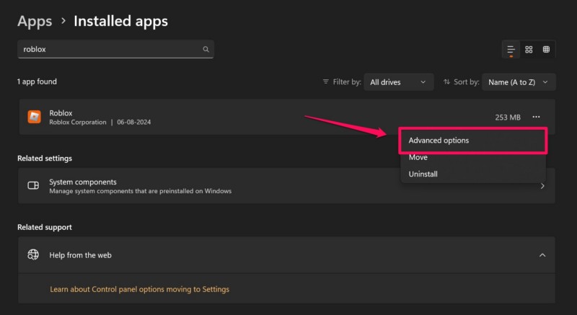Open the three-dot menu for Roblox
Screen dimensions: 577x315
[536, 117]
